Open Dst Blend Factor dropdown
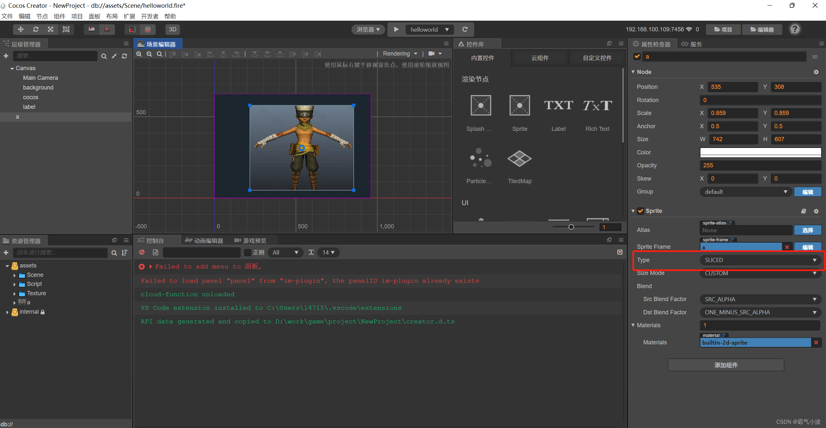The height and width of the screenshot is (428, 826). tap(760, 312)
